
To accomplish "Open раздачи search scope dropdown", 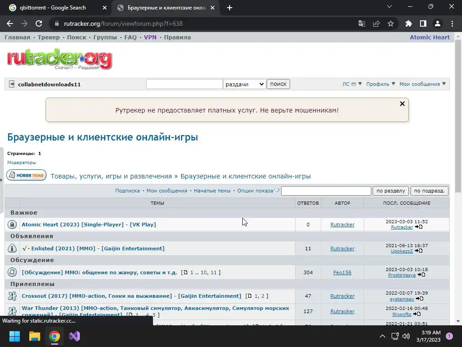I will 245,84.
